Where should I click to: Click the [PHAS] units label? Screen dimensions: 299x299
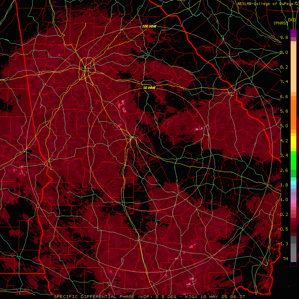(281, 23)
